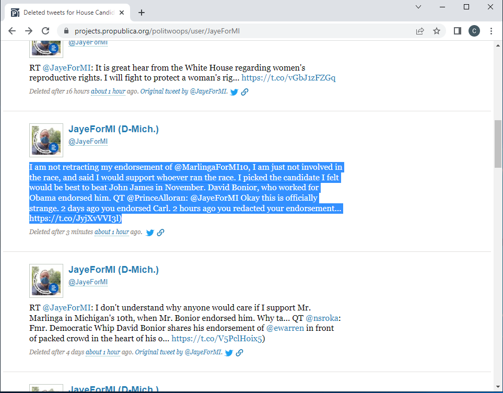This screenshot has width=503, height=393.
Task: Open Twitter icon of tweet deleted after 4 days
Action: click(x=229, y=353)
